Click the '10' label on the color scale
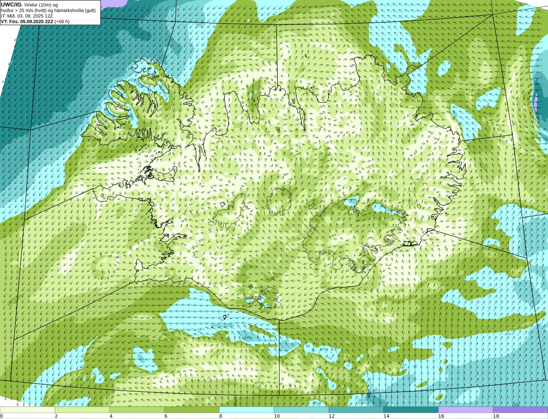The height and width of the screenshot is (419, 548). click(x=277, y=416)
